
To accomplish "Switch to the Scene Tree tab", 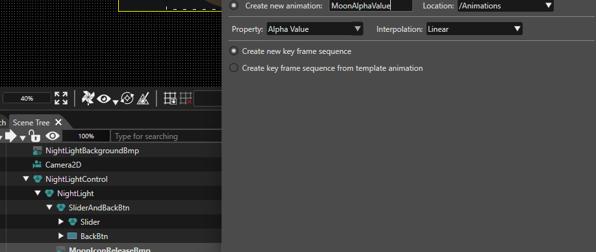I will point(31,122).
